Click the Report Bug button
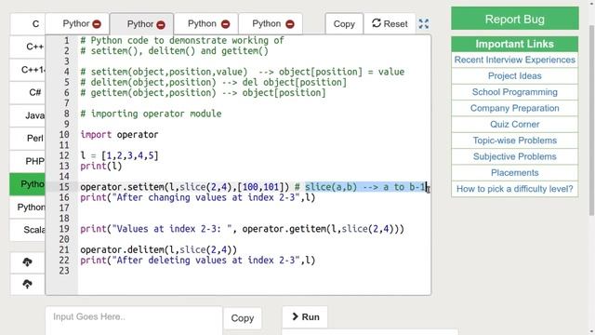595x335 pixels. (x=515, y=19)
